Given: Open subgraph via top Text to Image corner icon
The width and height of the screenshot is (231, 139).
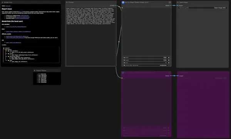Looking at the screenshot, I should (x=170, y=2).
